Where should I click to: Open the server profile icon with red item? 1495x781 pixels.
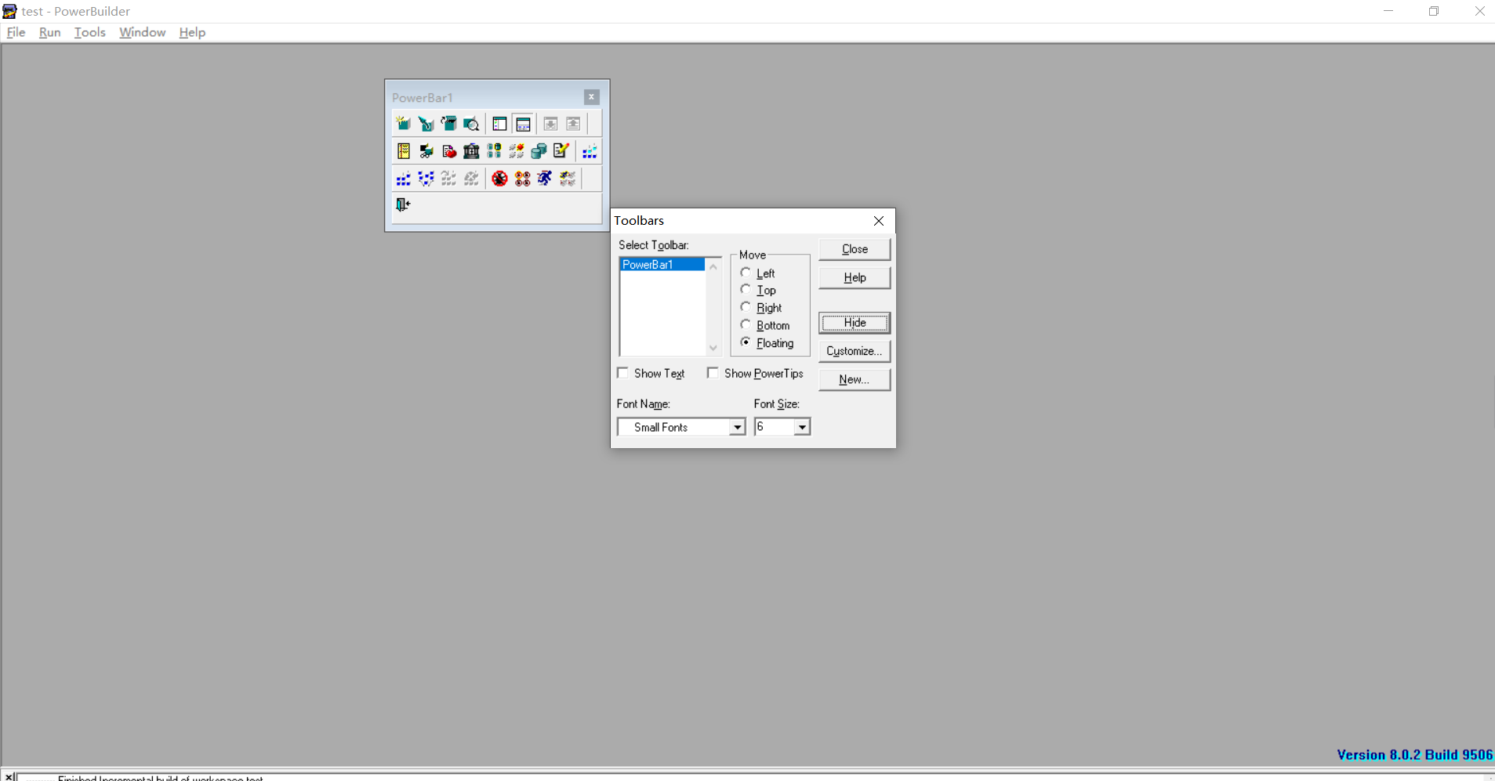517,151
